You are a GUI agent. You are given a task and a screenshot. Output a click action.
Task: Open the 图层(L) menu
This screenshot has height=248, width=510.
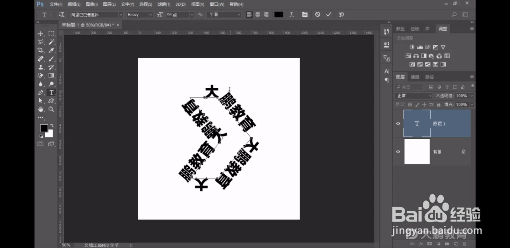pos(109,4)
